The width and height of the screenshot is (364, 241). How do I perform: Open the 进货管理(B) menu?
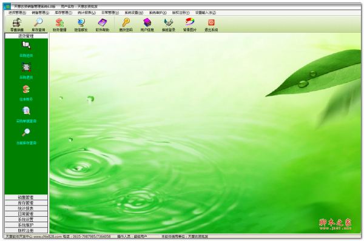point(17,13)
